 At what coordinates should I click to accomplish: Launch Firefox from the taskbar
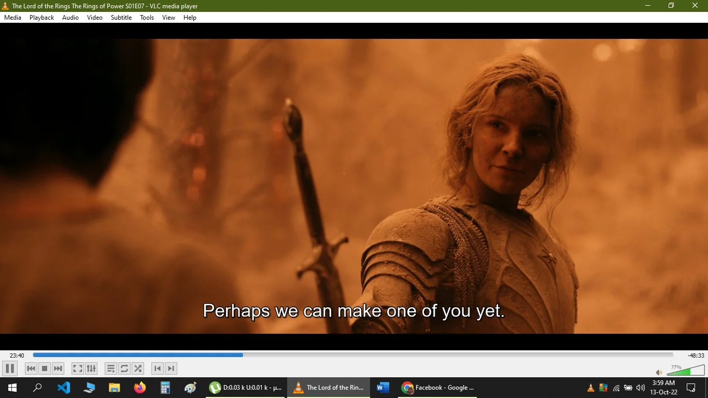(x=140, y=388)
